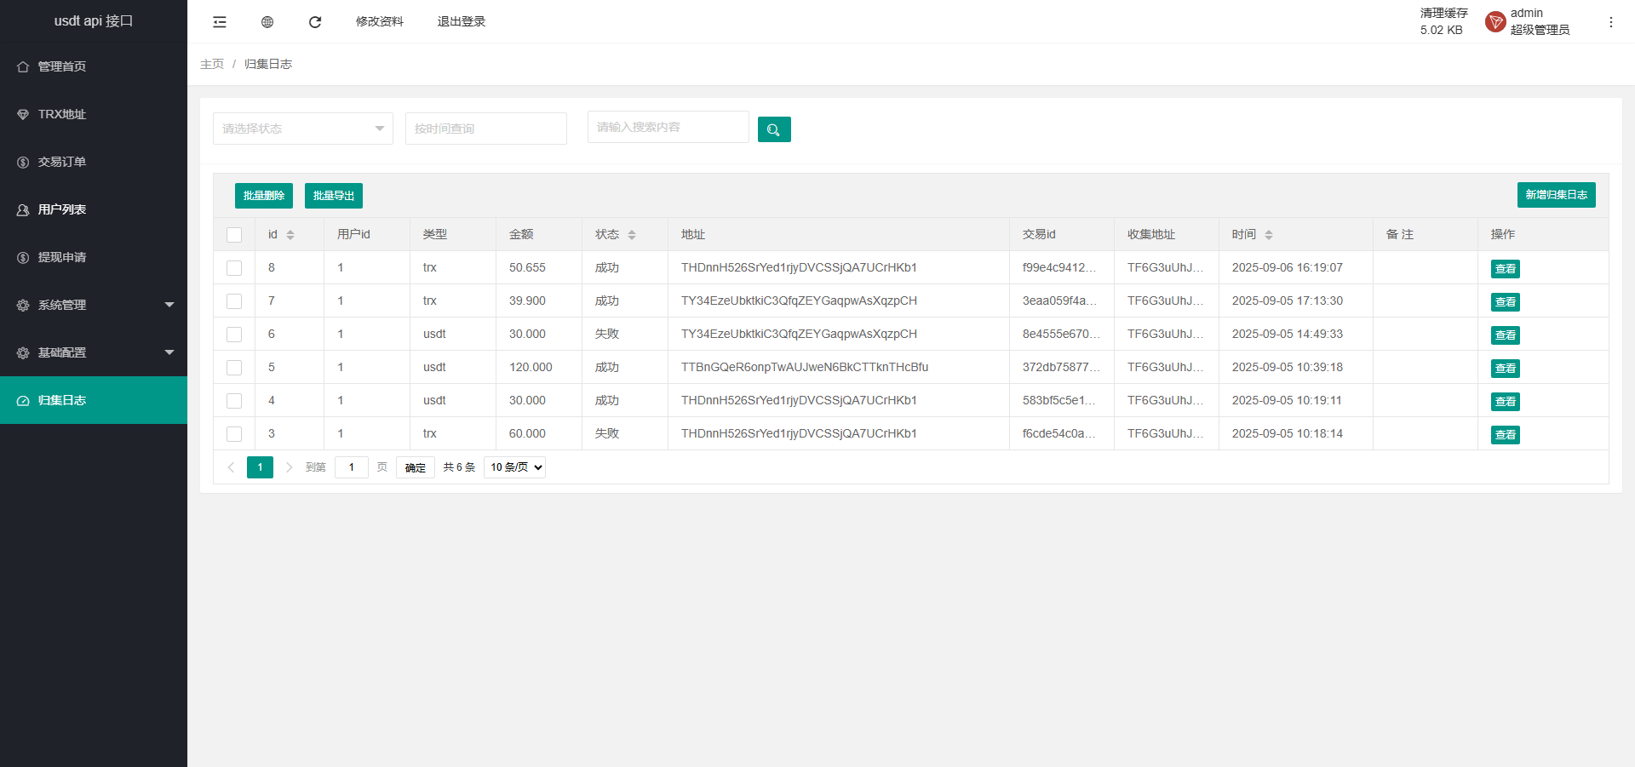Click the 新增归集日志 button
The height and width of the screenshot is (767, 1635).
pyautogui.click(x=1556, y=195)
